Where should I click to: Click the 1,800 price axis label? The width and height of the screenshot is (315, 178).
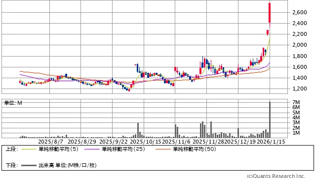coord(300,56)
